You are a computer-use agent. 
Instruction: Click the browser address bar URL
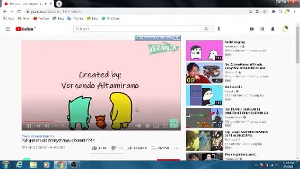click(56, 12)
